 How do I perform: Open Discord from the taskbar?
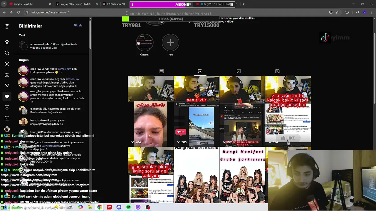pos(119,207)
